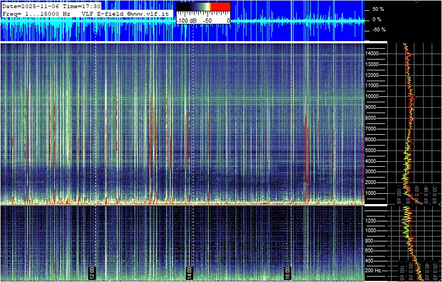Click the -100 dB color scale label
The image size is (442, 282).
point(186,21)
